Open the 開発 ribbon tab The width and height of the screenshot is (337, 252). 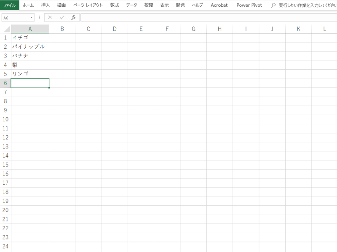coord(180,5)
